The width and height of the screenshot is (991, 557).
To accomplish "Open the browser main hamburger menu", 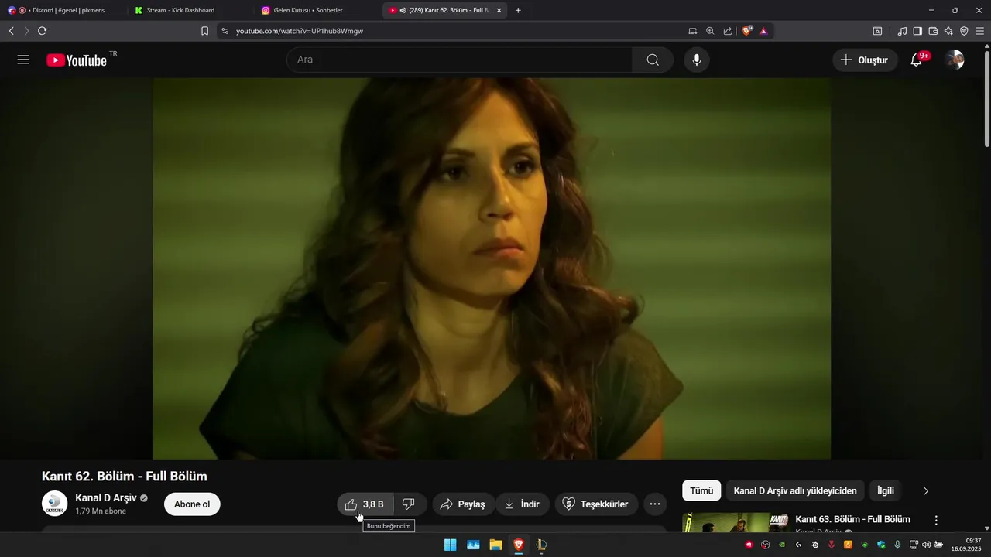I will (x=980, y=31).
